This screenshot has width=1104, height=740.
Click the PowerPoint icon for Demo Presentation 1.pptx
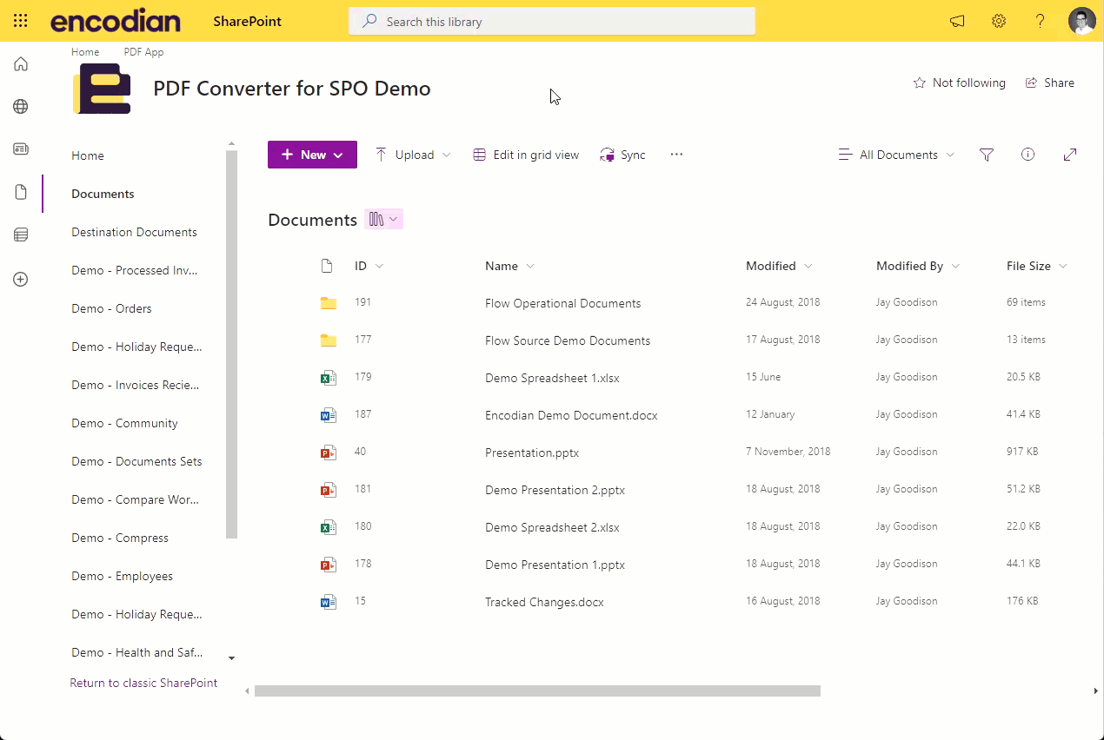(328, 565)
